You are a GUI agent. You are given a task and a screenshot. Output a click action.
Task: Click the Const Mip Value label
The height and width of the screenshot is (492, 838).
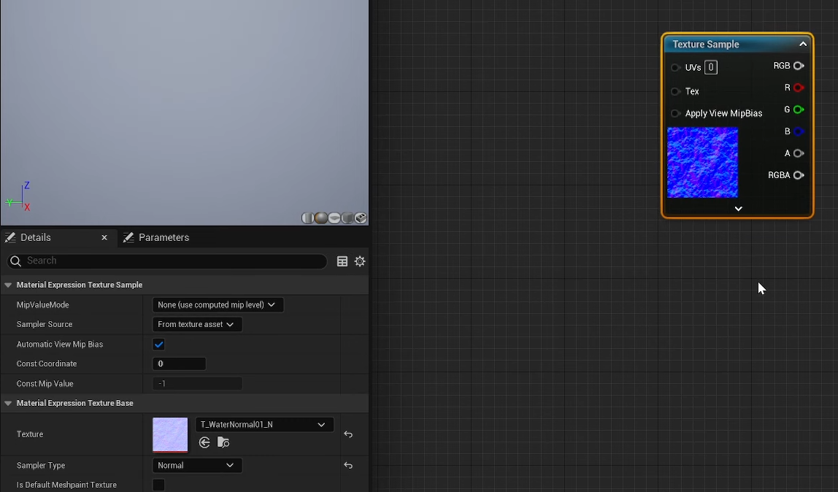click(x=45, y=383)
